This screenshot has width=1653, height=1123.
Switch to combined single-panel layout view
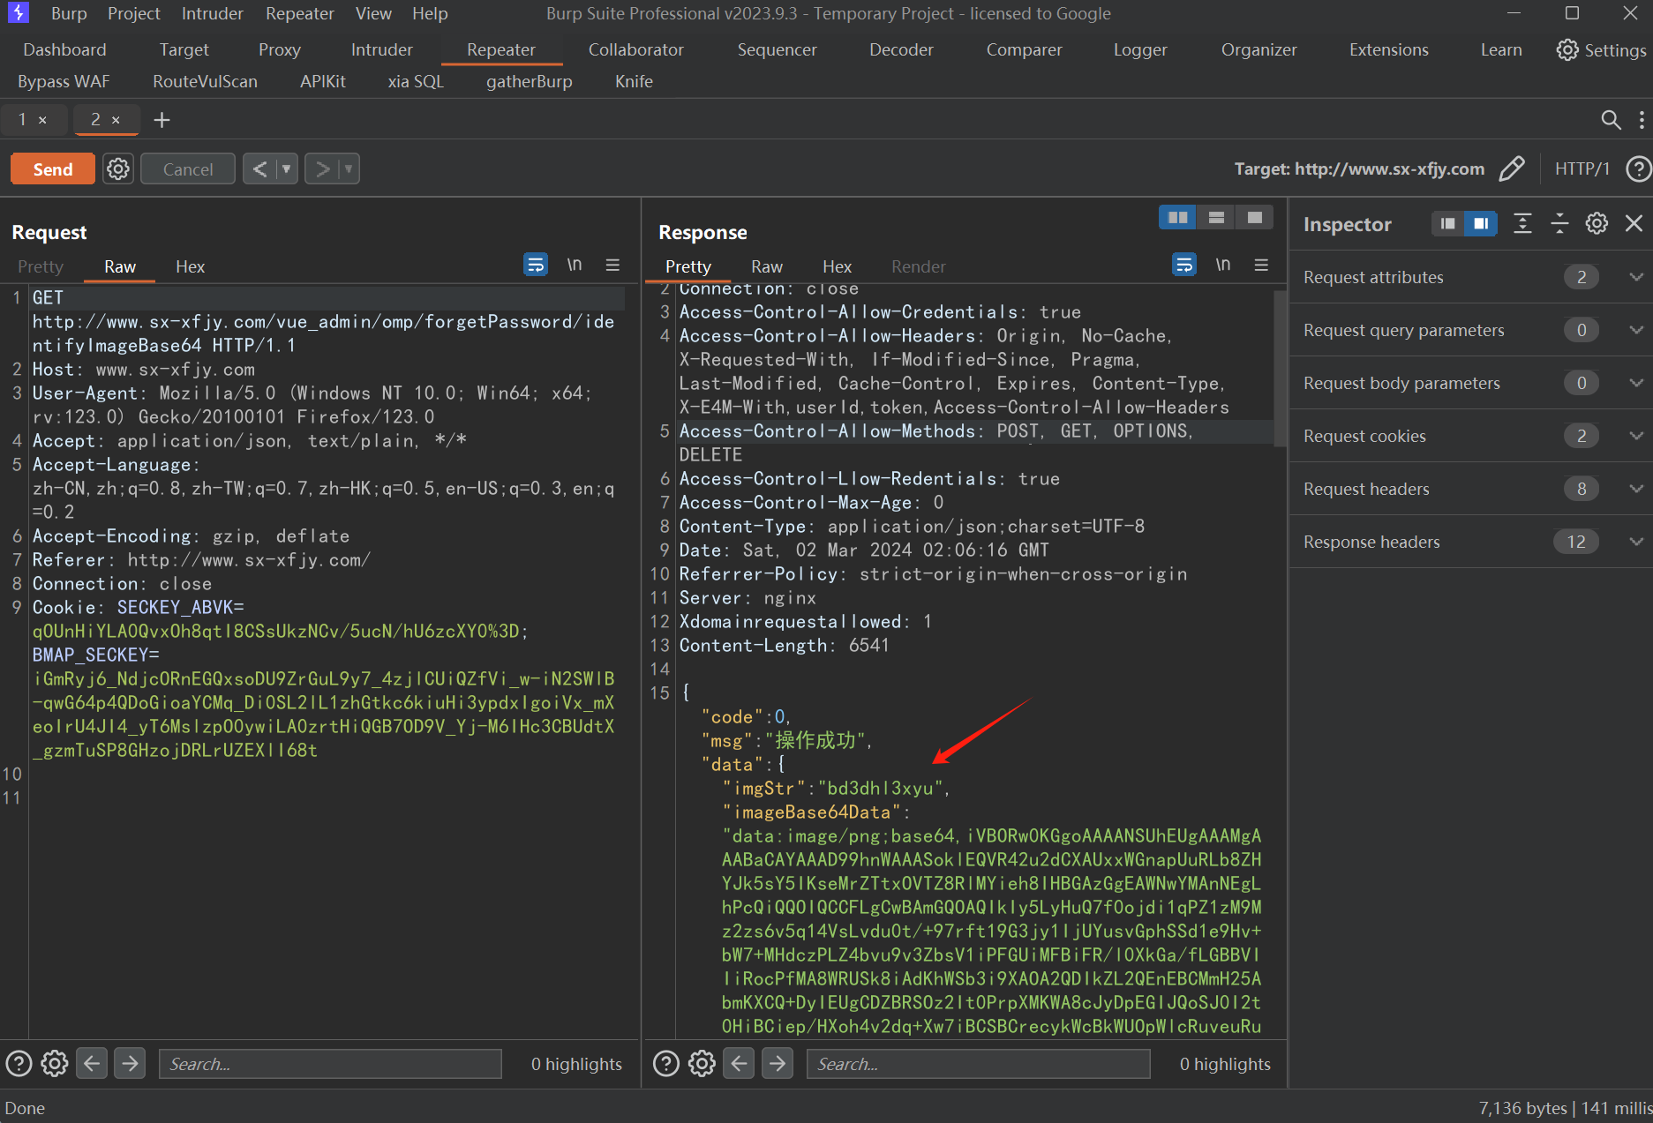tap(1254, 218)
